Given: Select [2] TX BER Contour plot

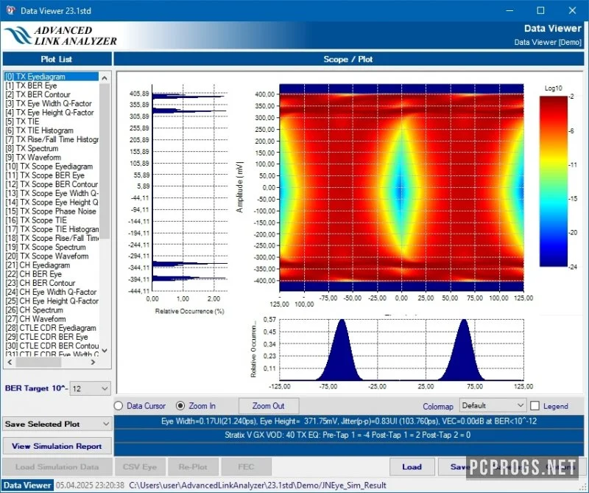Looking at the screenshot, I should [52, 94].
